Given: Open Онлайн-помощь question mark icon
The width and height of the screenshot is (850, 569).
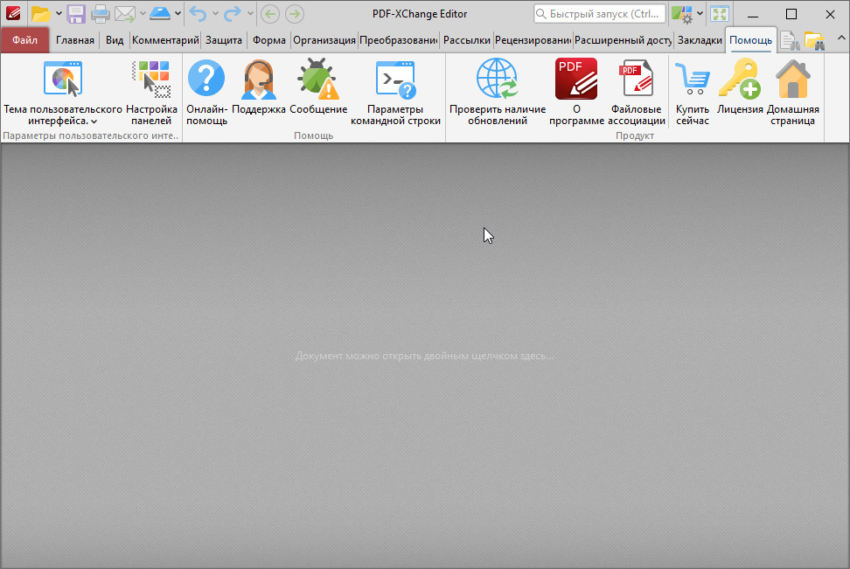Looking at the screenshot, I should click(206, 80).
